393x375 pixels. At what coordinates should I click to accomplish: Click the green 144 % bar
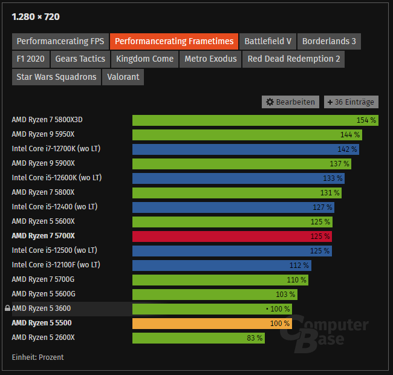pos(247,135)
